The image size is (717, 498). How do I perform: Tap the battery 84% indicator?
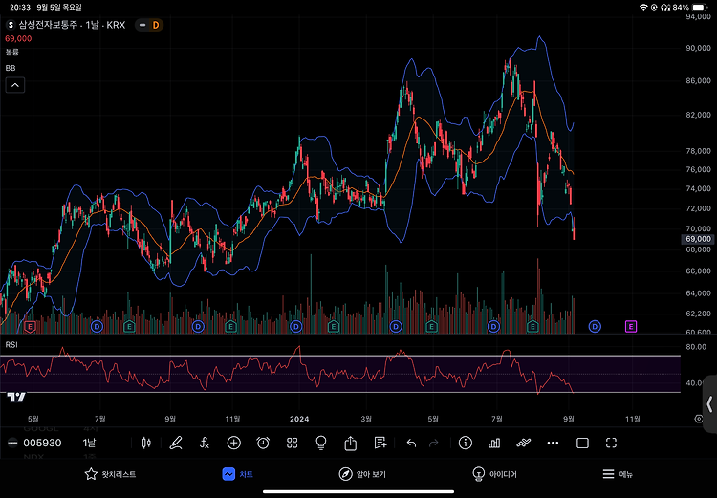[x=690, y=8]
